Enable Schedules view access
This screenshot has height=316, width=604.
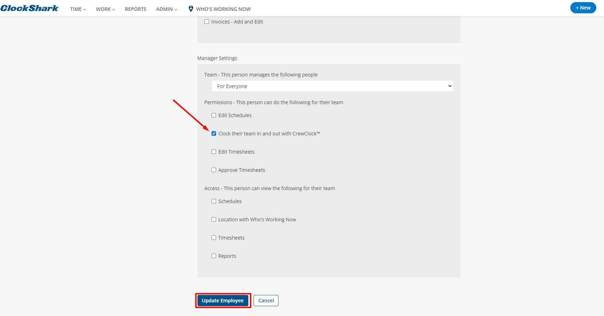tap(214, 201)
